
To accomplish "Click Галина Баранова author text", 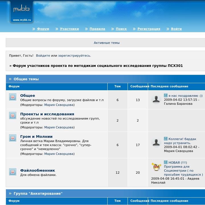I will pyautogui.click(x=178, y=104).
